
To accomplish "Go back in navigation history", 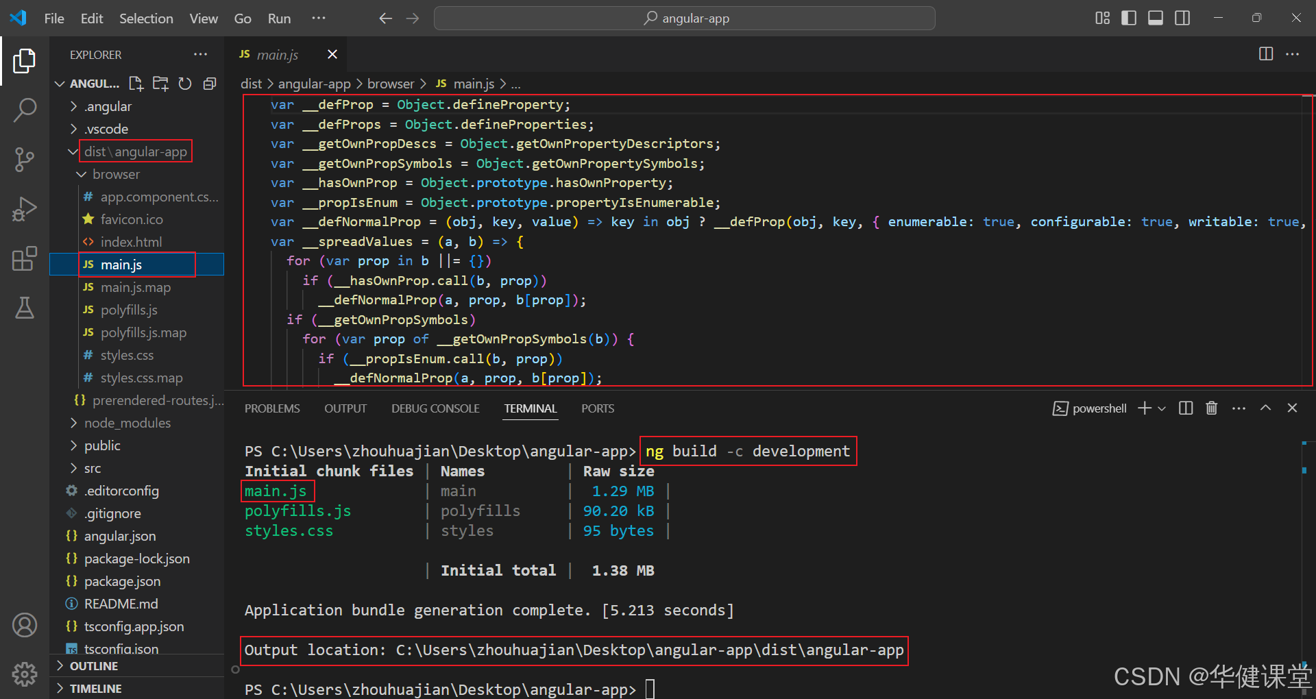I will pyautogui.click(x=386, y=19).
